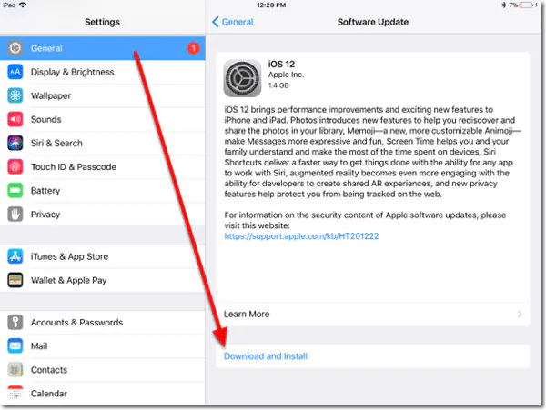The width and height of the screenshot is (546, 410).
Task: Tap the Mail envelope icon
Action: click(x=15, y=346)
